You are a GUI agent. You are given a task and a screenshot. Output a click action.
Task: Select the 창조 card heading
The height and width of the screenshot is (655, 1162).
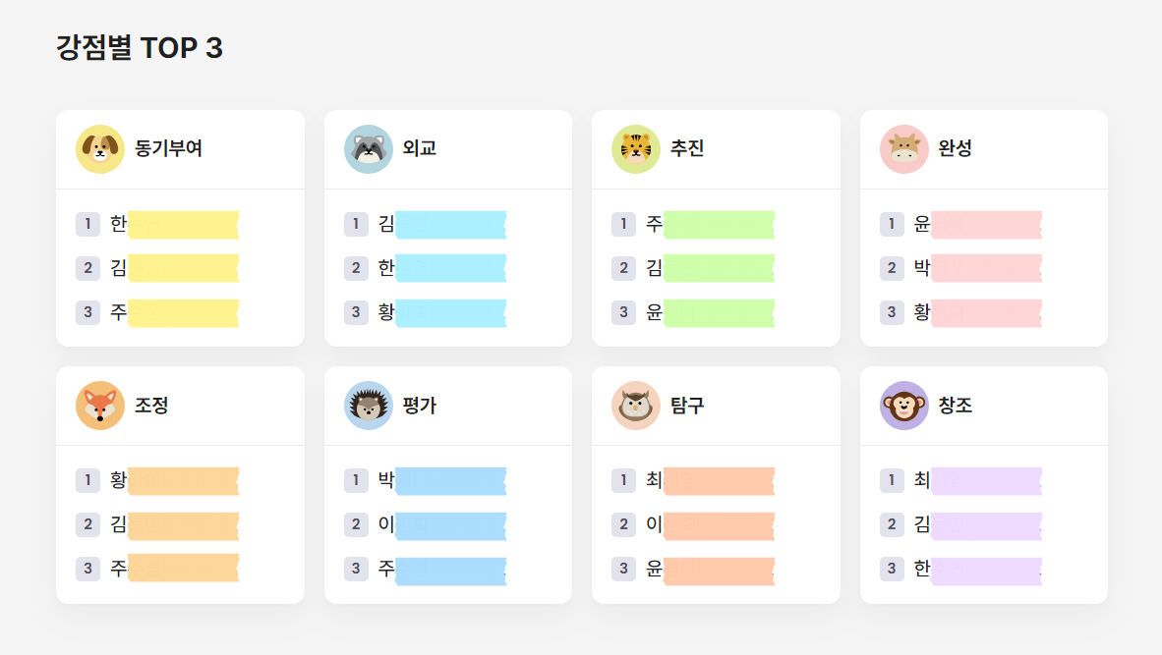(x=956, y=406)
